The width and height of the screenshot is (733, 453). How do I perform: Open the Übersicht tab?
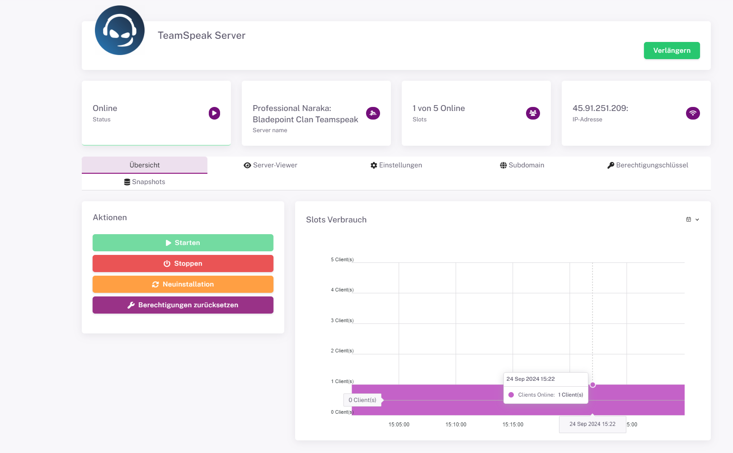pos(145,165)
